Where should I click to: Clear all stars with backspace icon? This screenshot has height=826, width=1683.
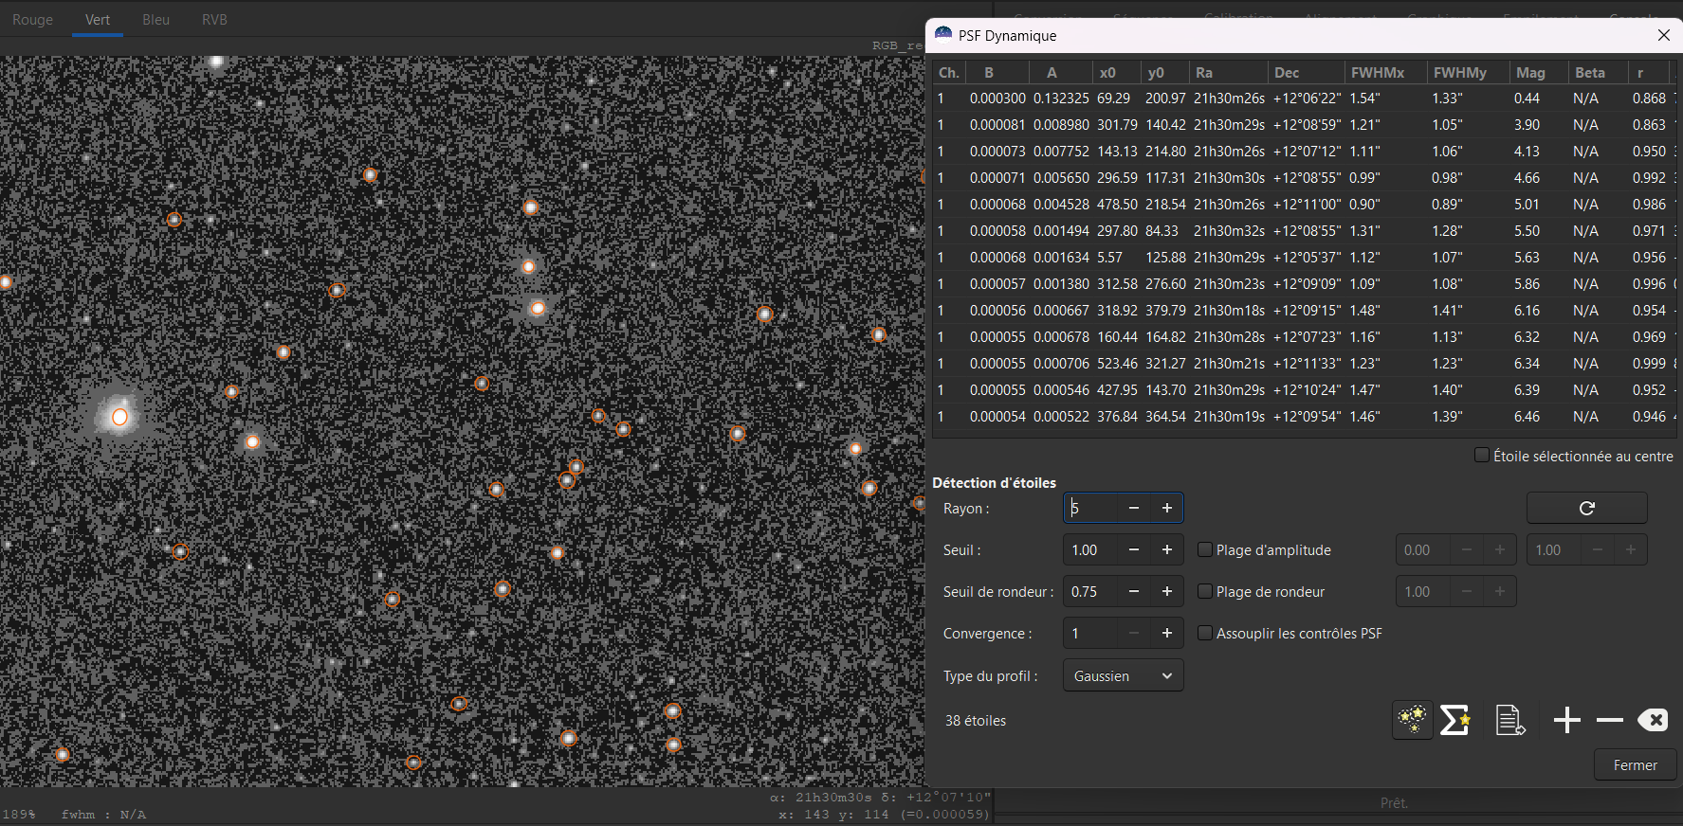click(x=1652, y=720)
